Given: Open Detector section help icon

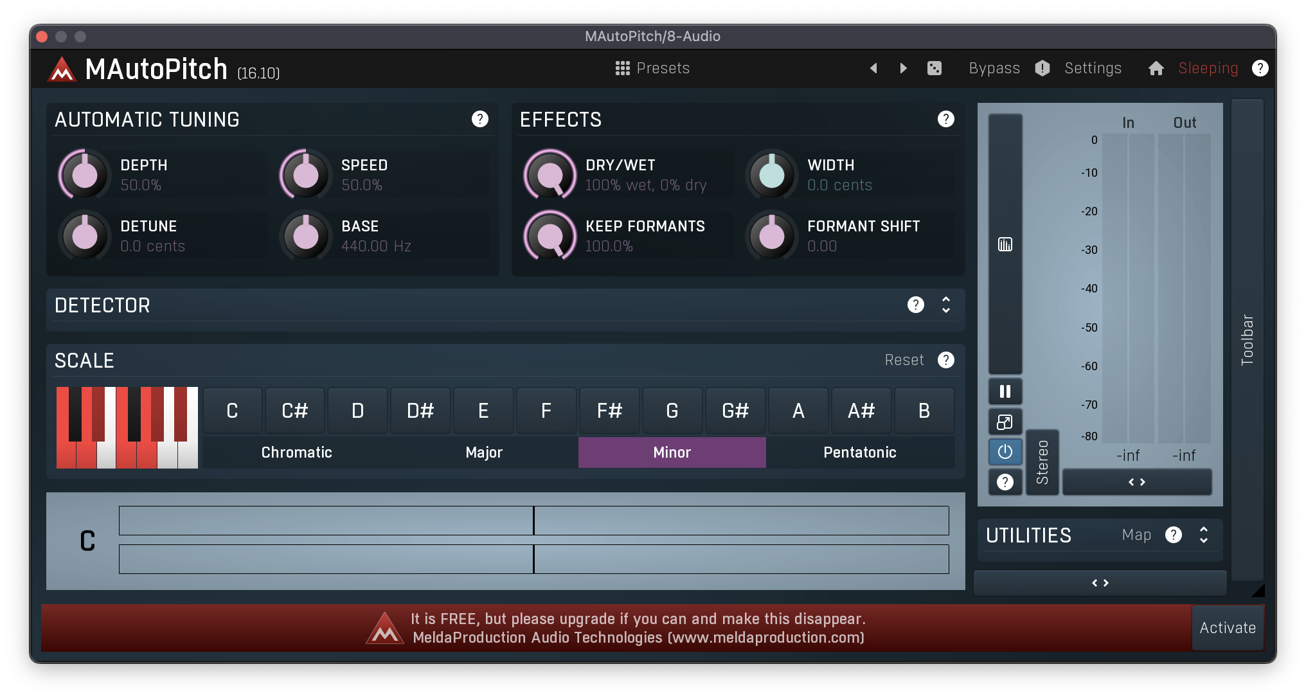Looking at the screenshot, I should [916, 305].
